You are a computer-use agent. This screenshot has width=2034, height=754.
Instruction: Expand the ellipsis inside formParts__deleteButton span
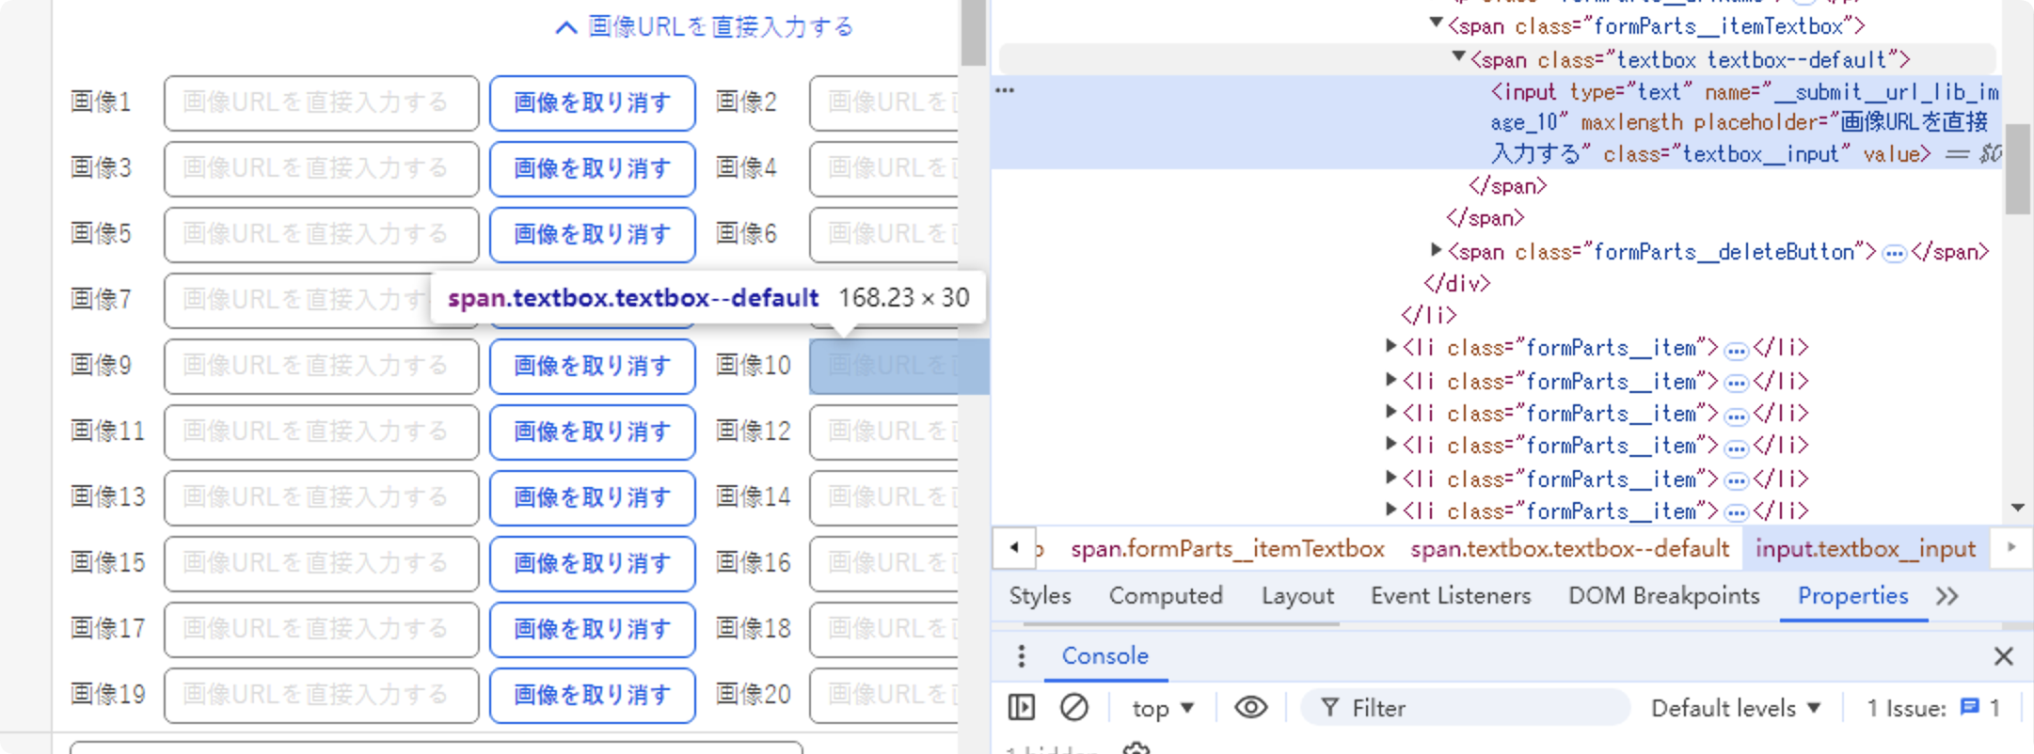point(1895,253)
